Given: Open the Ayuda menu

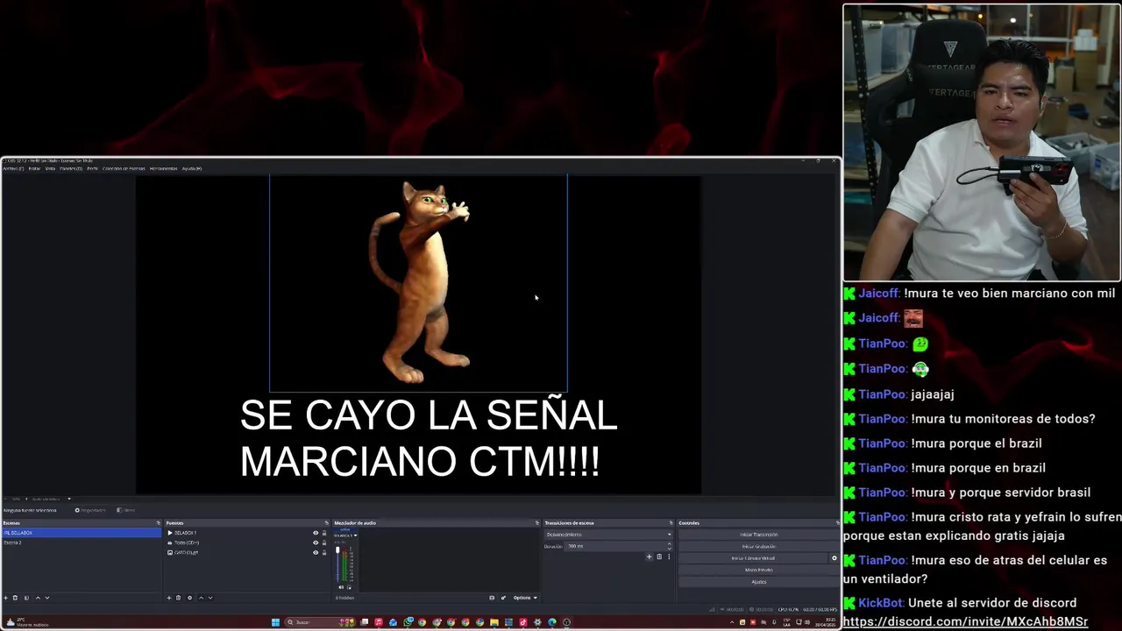Looking at the screenshot, I should point(191,168).
